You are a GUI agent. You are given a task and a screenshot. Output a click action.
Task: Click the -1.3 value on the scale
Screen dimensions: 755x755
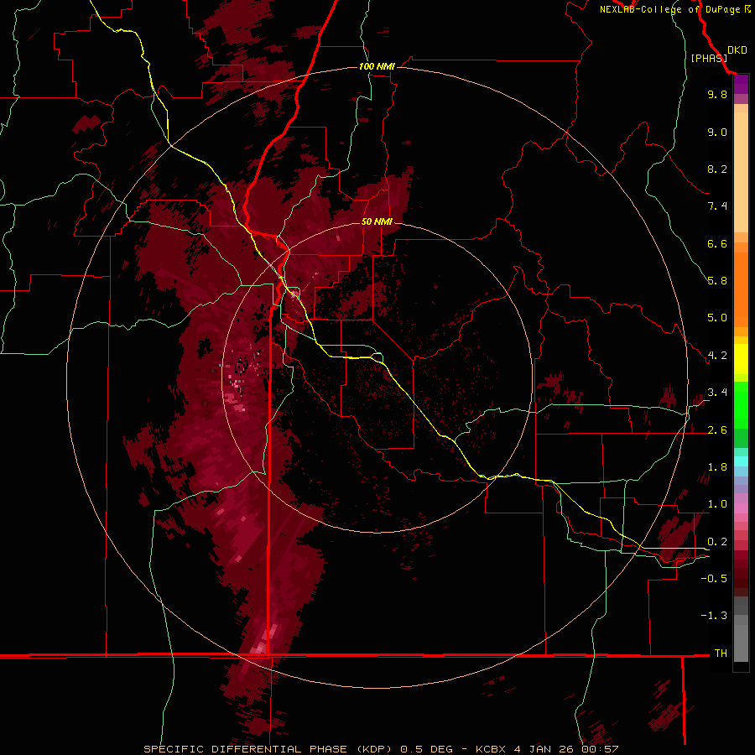tap(714, 616)
